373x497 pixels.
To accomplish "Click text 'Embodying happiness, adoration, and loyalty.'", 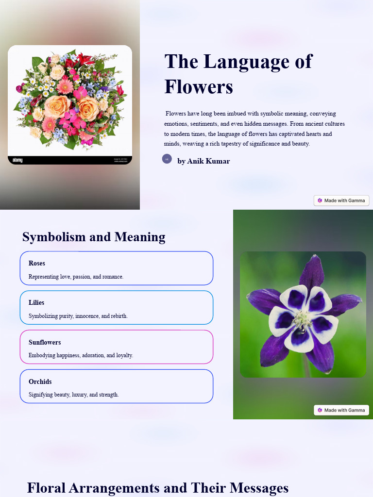I will [x=81, y=355].
